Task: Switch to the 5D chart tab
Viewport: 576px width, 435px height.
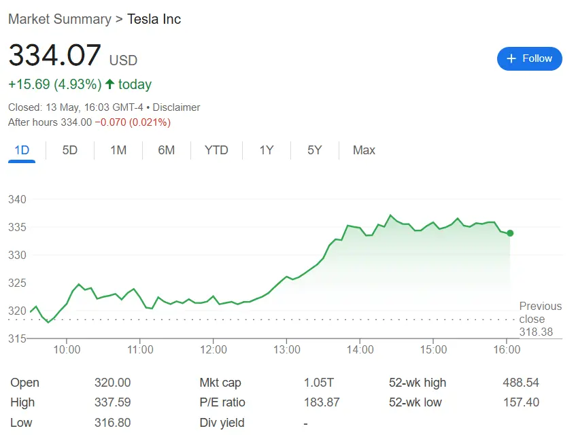Action: (70, 150)
